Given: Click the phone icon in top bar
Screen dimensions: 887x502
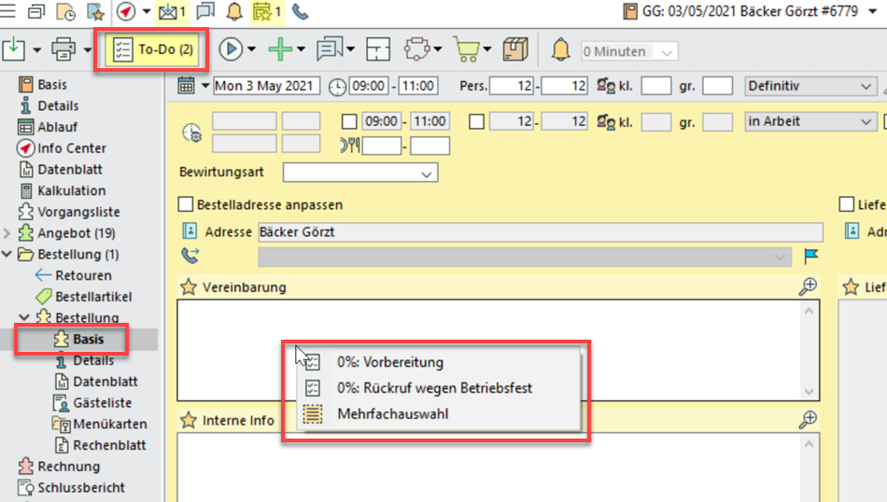Looking at the screenshot, I should pos(300,12).
